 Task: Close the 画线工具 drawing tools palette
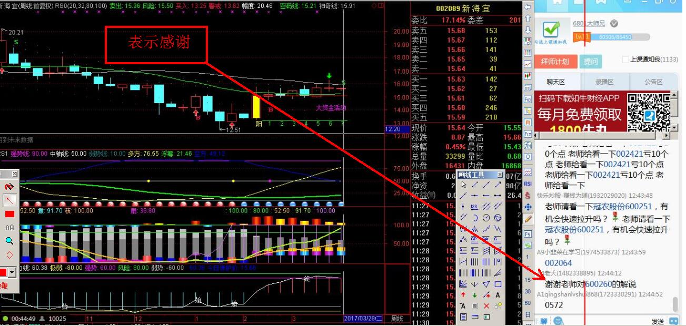point(500,175)
